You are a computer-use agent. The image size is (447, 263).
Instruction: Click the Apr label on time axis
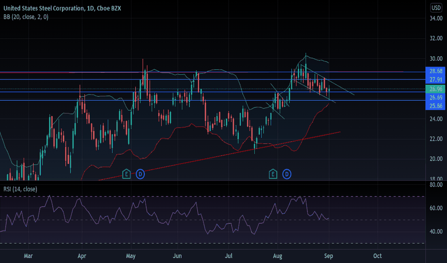82,256
